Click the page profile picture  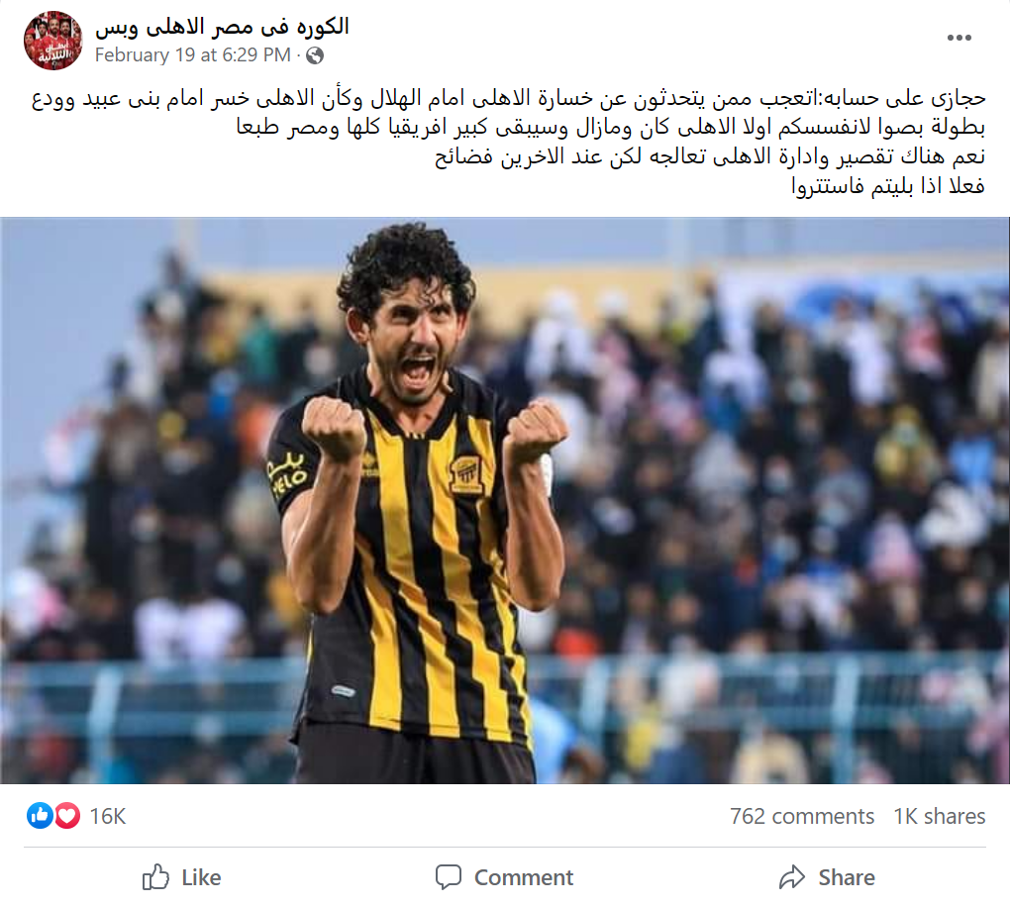coord(52,40)
